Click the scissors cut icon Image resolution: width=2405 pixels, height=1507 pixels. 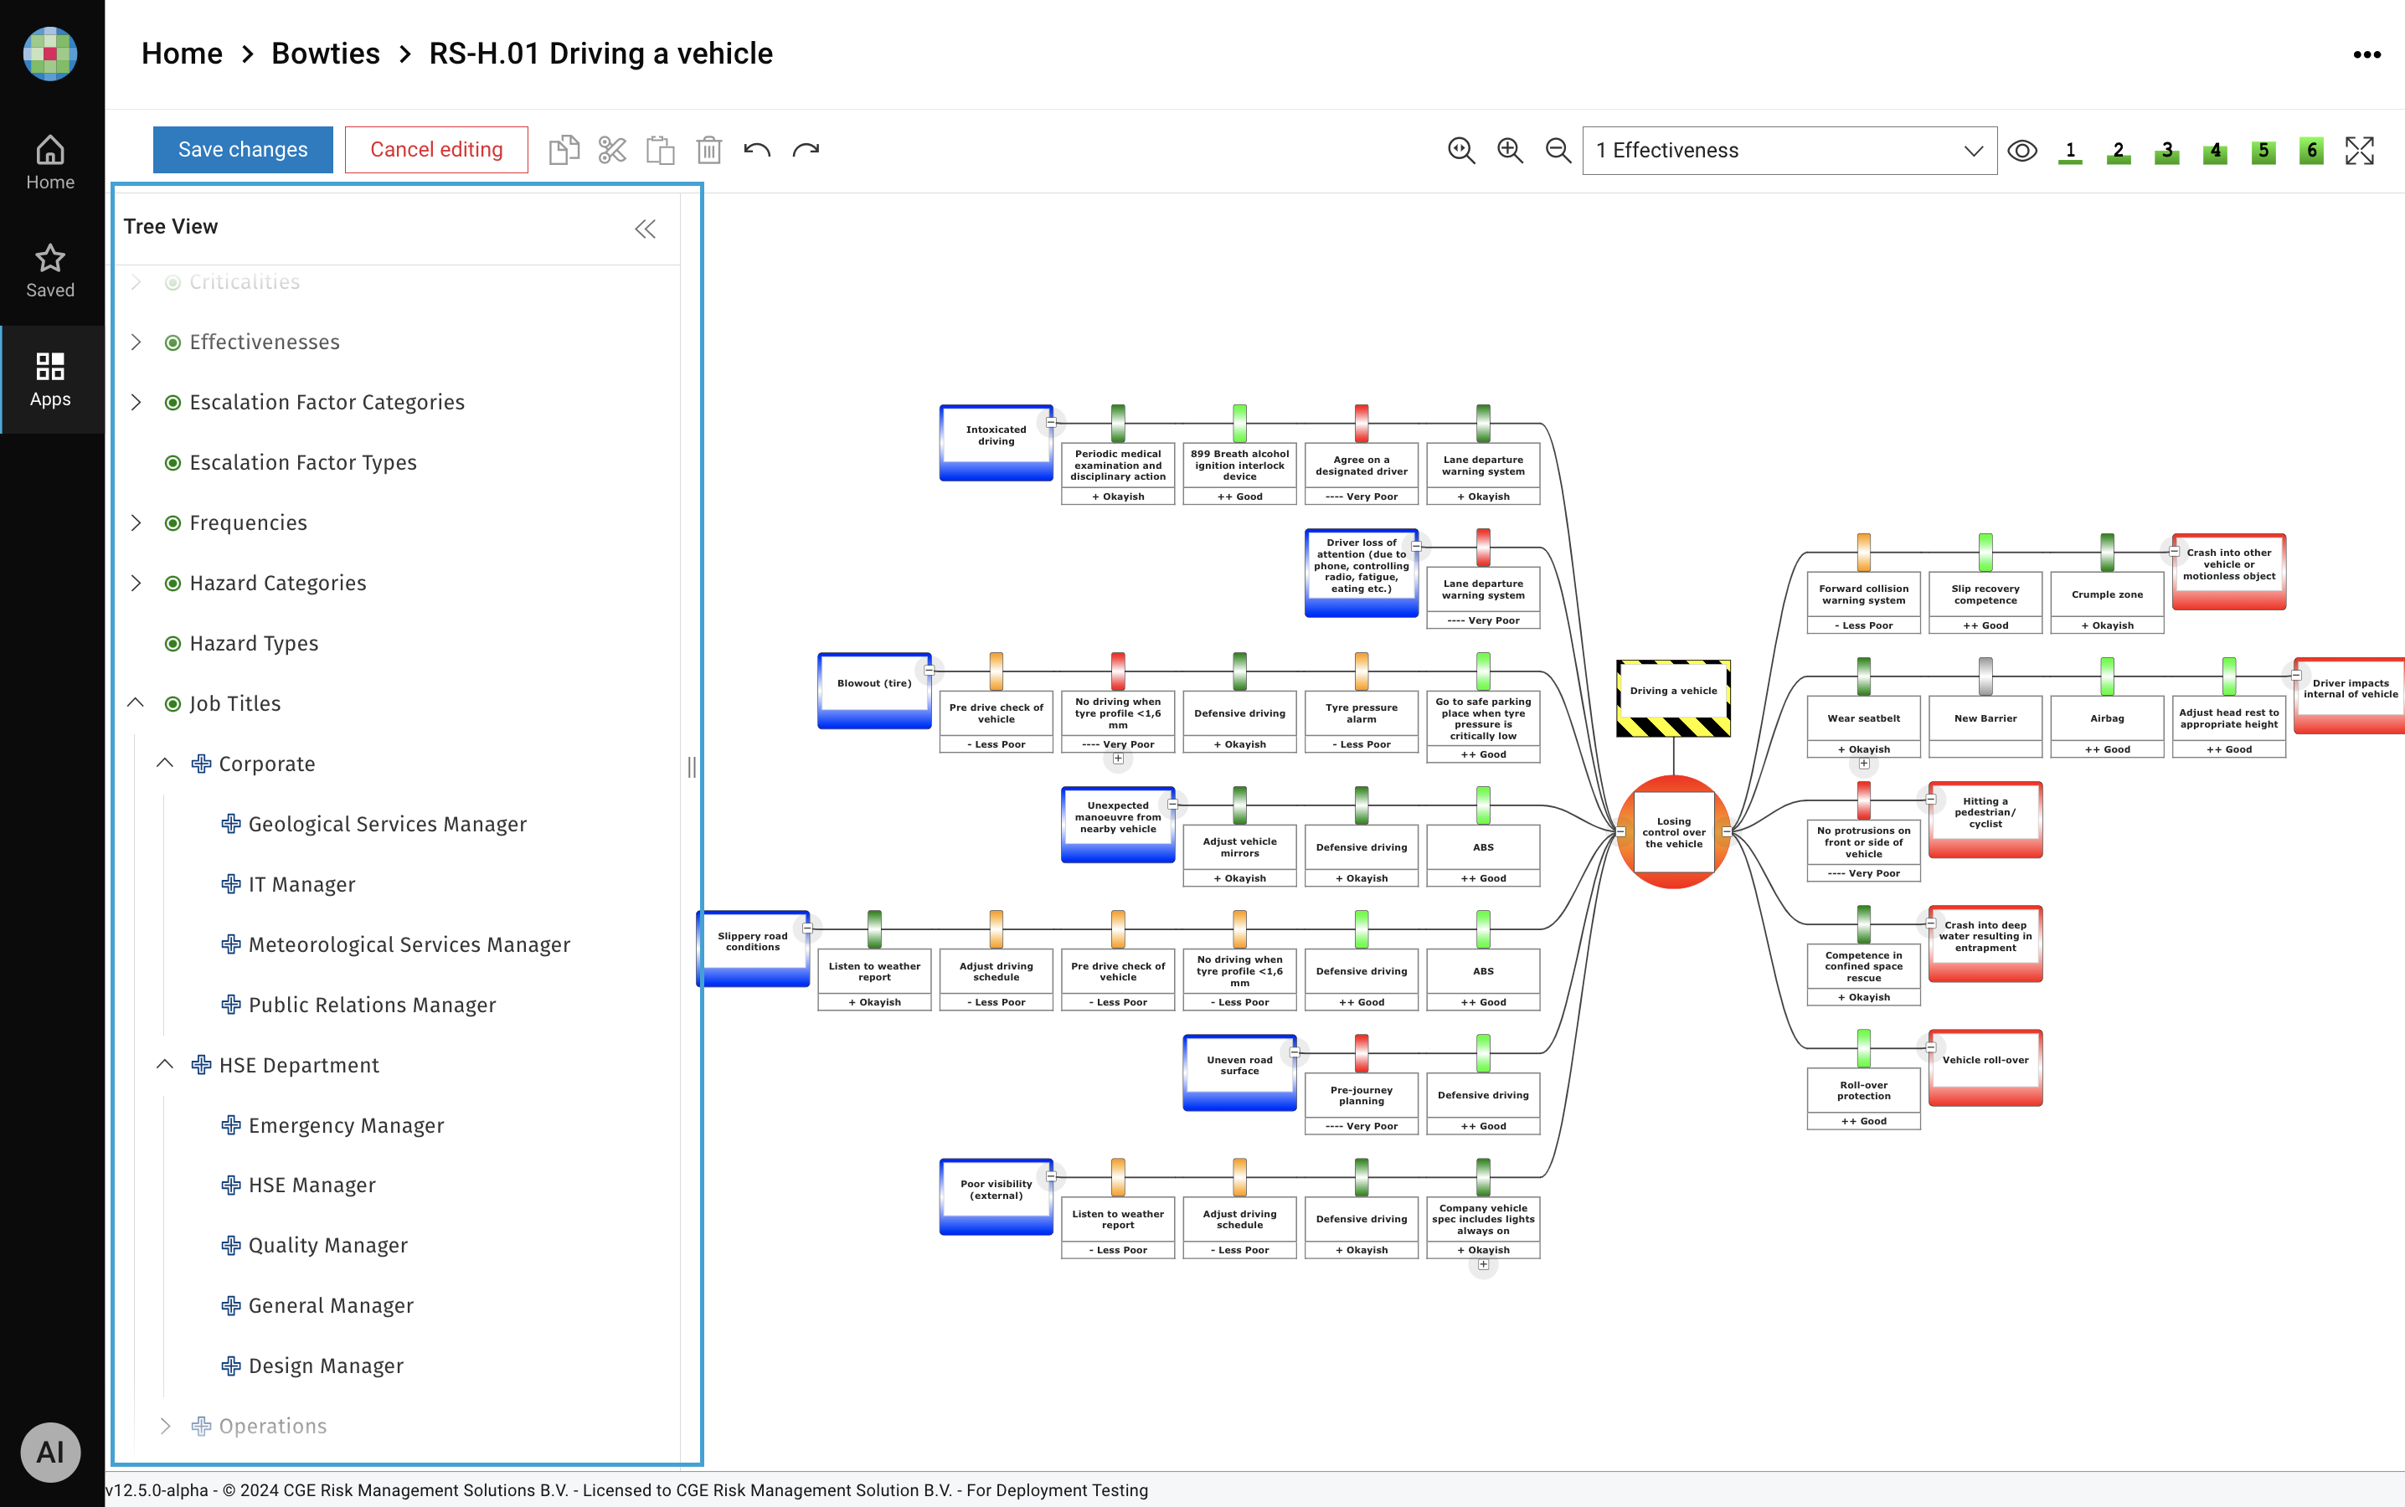point(612,151)
